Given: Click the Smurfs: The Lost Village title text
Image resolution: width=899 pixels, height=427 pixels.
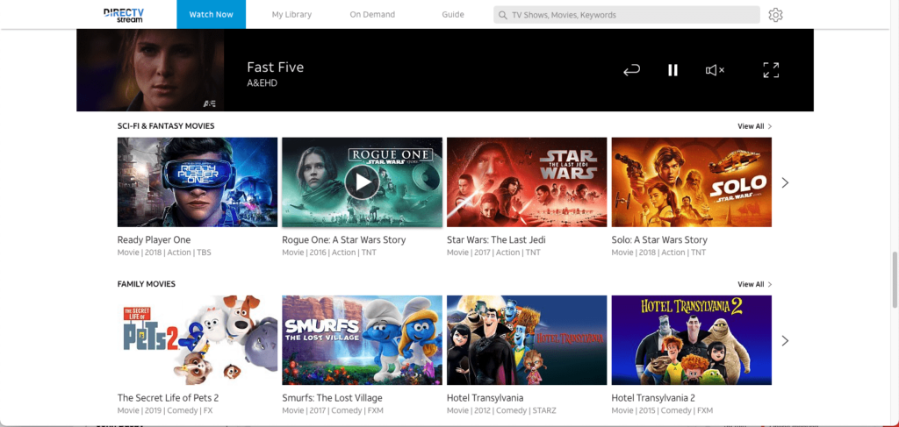Looking at the screenshot, I should pyautogui.click(x=332, y=398).
